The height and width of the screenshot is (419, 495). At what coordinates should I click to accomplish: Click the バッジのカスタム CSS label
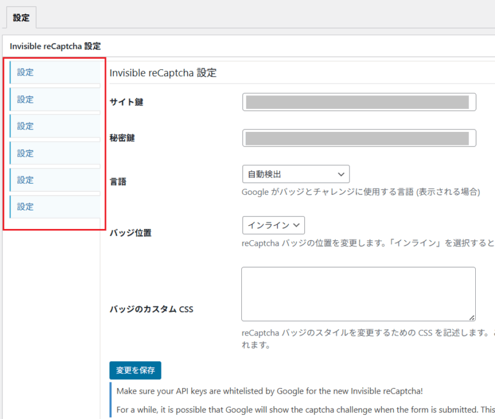(x=151, y=309)
